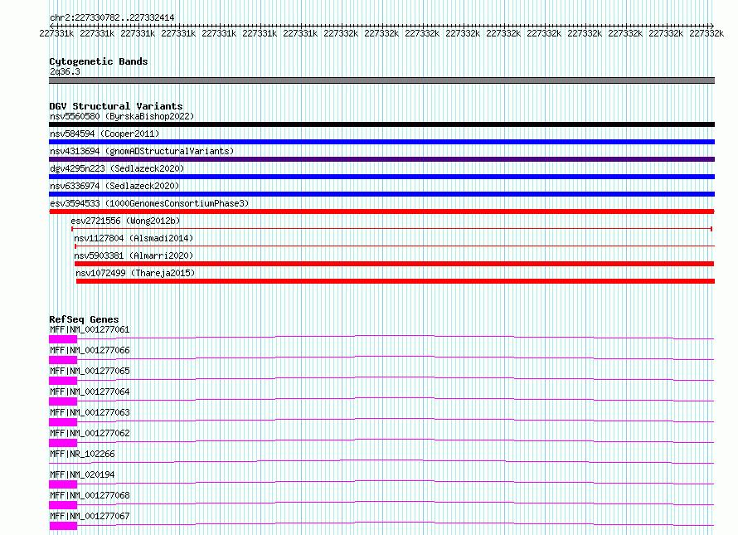Image resolution: width=738 pixels, height=535 pixels.
Task: Select transcript label MFF|NM_001277068
Action: (x=90, y=495)
